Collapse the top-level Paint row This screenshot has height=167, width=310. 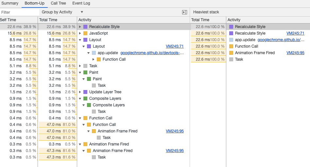pyautogui.click(x=80, y=72)
